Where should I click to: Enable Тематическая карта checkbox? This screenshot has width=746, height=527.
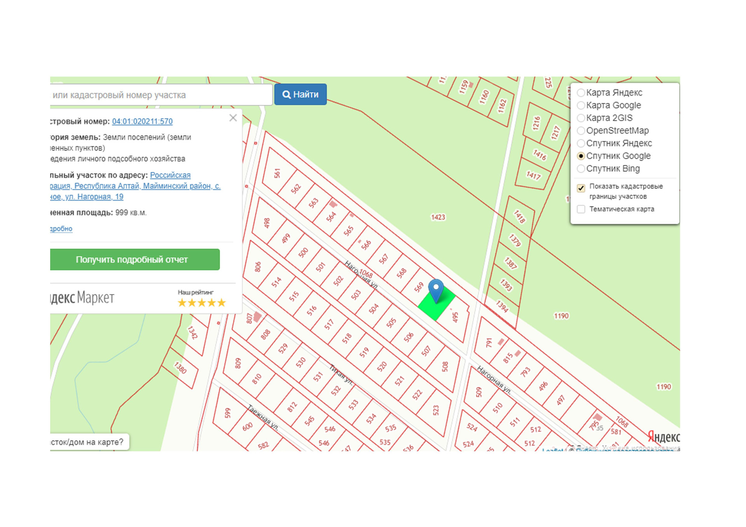point(581,209)
